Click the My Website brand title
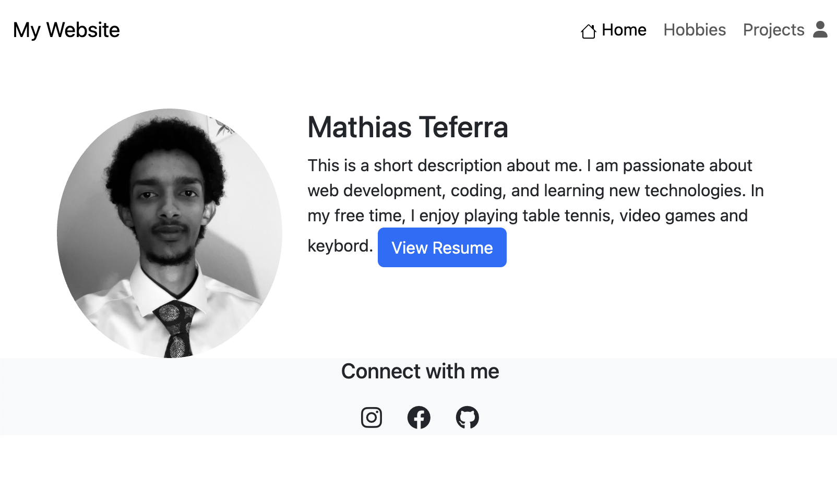 coord(66,30)
